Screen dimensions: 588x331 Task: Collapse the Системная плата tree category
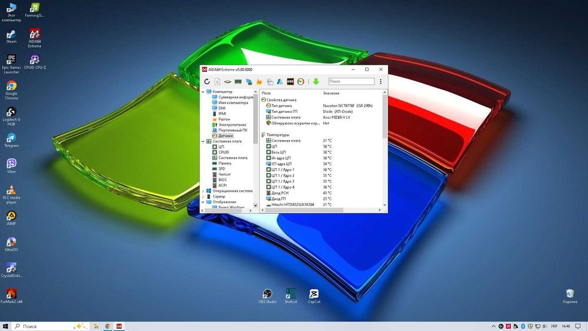pyautogui.click(x=203, y=141)
